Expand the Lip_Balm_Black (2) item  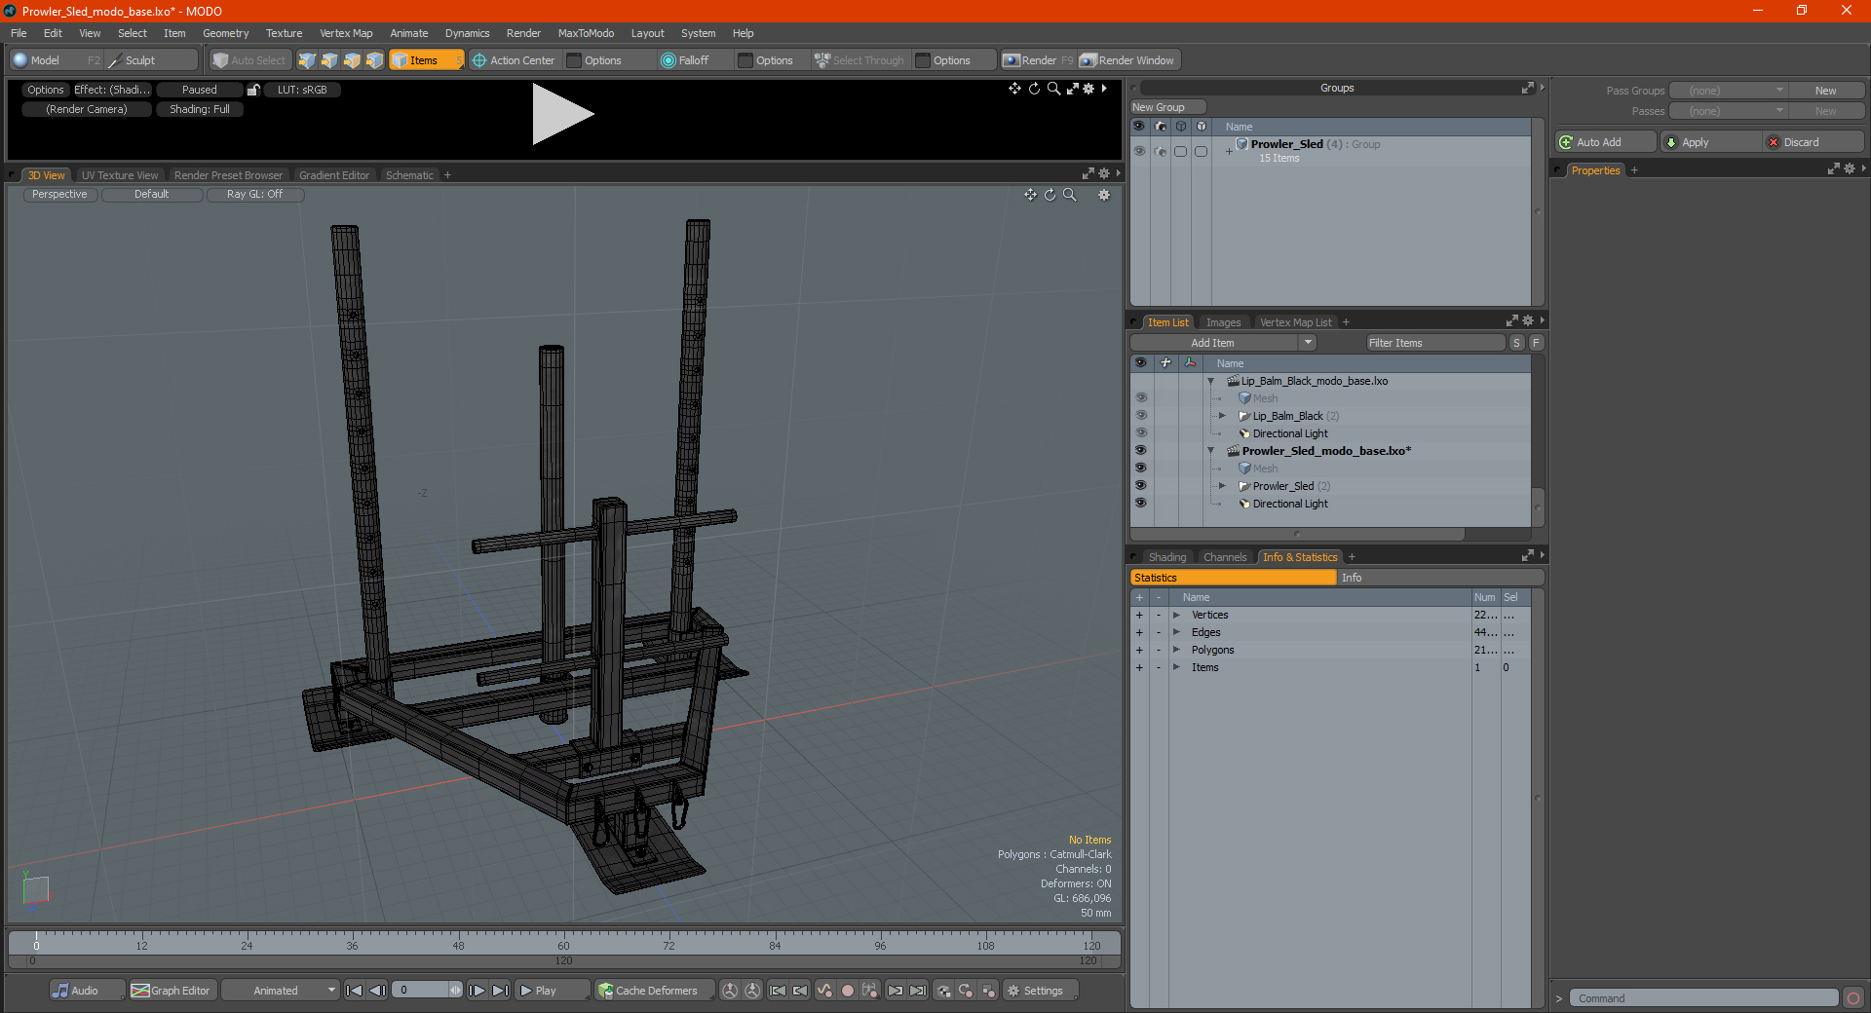pyautogui.click(x=1222, y=416)
